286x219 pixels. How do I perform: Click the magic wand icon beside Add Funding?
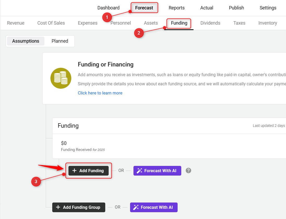tap(139, 171)
